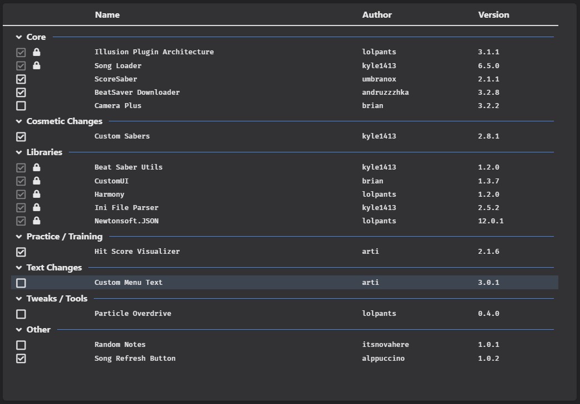The width and height of the screenshot is (580, 404).
Task: Click lock icon beside Illusion Plugin Architecture
Action: click(36, 52)
